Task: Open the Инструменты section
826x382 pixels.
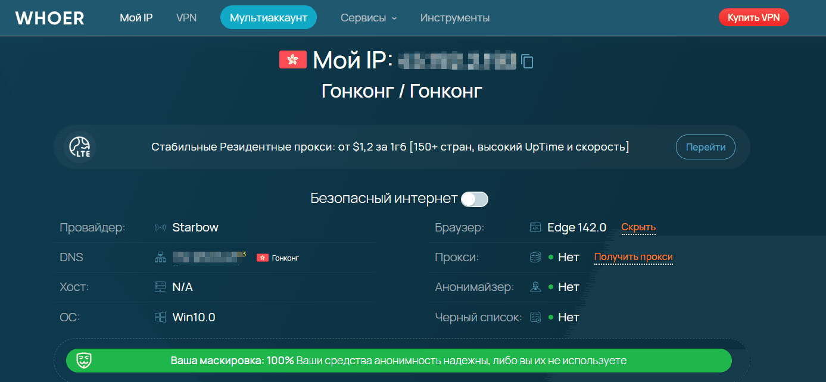Action: pyautogui.click(x=454, y=17)
